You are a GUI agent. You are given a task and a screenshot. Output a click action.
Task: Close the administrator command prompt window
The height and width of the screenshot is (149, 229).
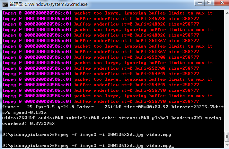(222, 3)
